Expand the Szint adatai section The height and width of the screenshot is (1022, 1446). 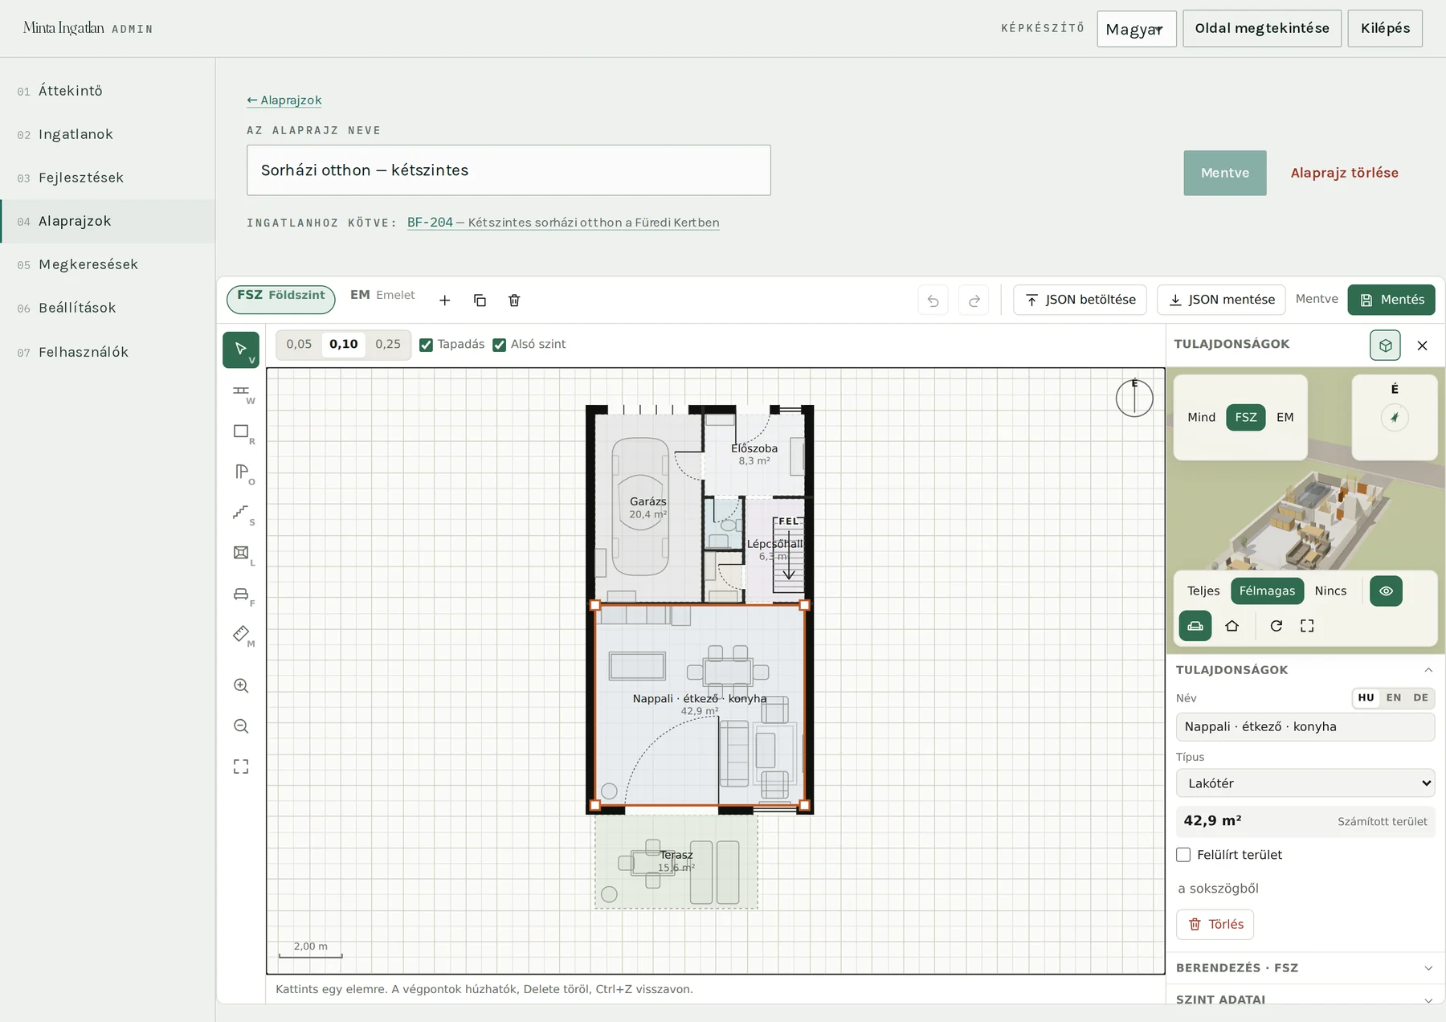pyautogui.click(x=1305, y=998)
